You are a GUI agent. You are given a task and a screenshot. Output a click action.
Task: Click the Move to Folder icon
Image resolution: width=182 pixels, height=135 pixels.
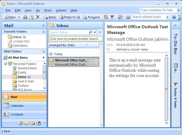pyautogui.click(x=32, y=17)
